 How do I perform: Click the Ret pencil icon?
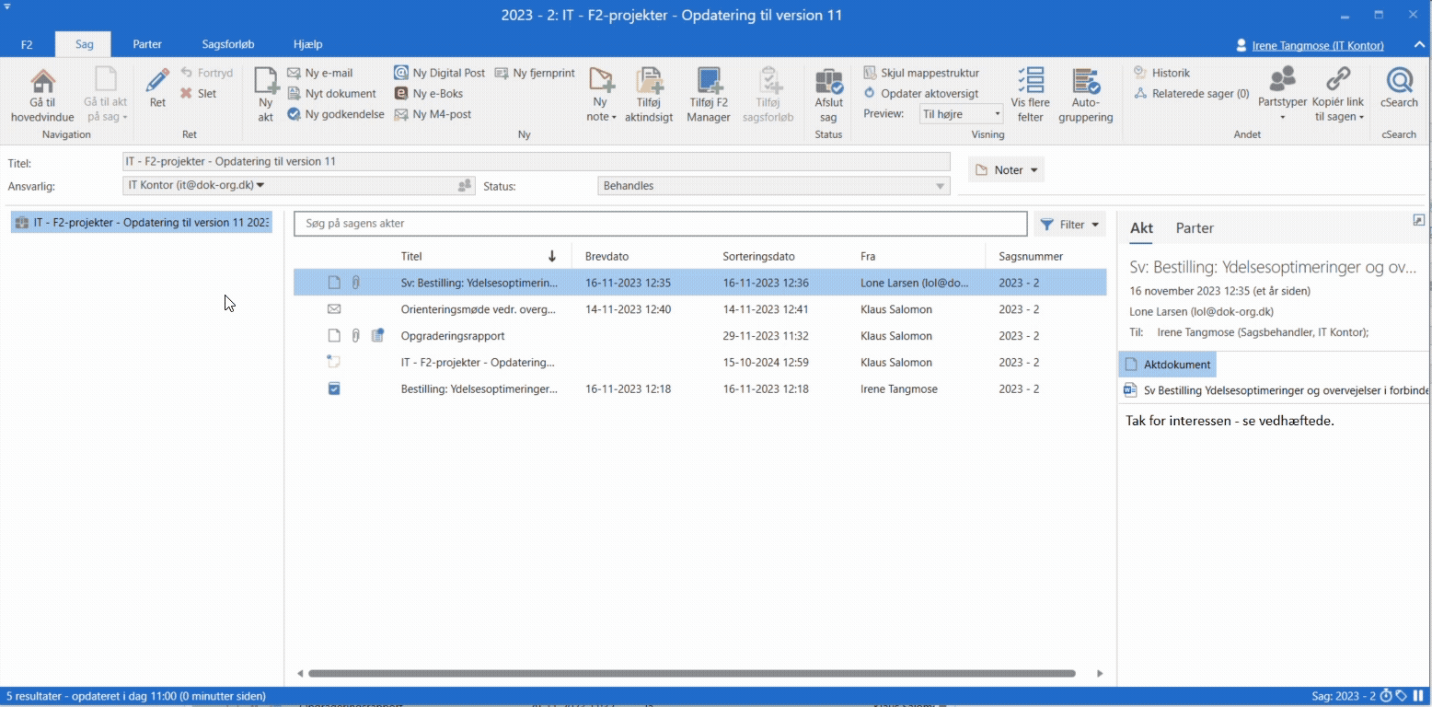(x=157, y=83)
